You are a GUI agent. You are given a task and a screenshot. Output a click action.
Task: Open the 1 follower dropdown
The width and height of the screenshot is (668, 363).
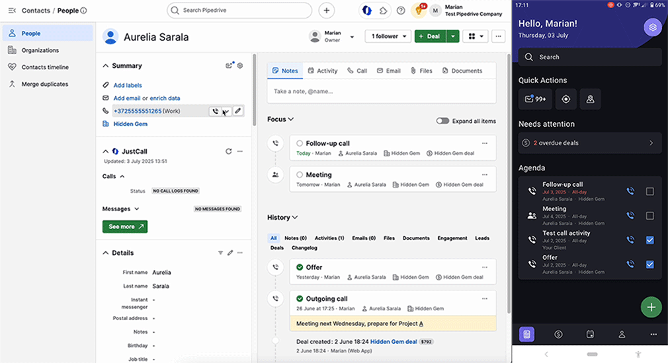coord(388,36)
